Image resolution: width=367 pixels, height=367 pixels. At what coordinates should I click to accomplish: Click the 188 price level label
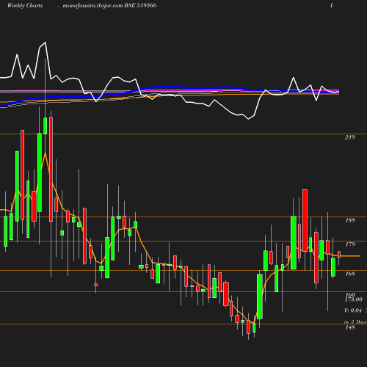(x=350, y=220)
